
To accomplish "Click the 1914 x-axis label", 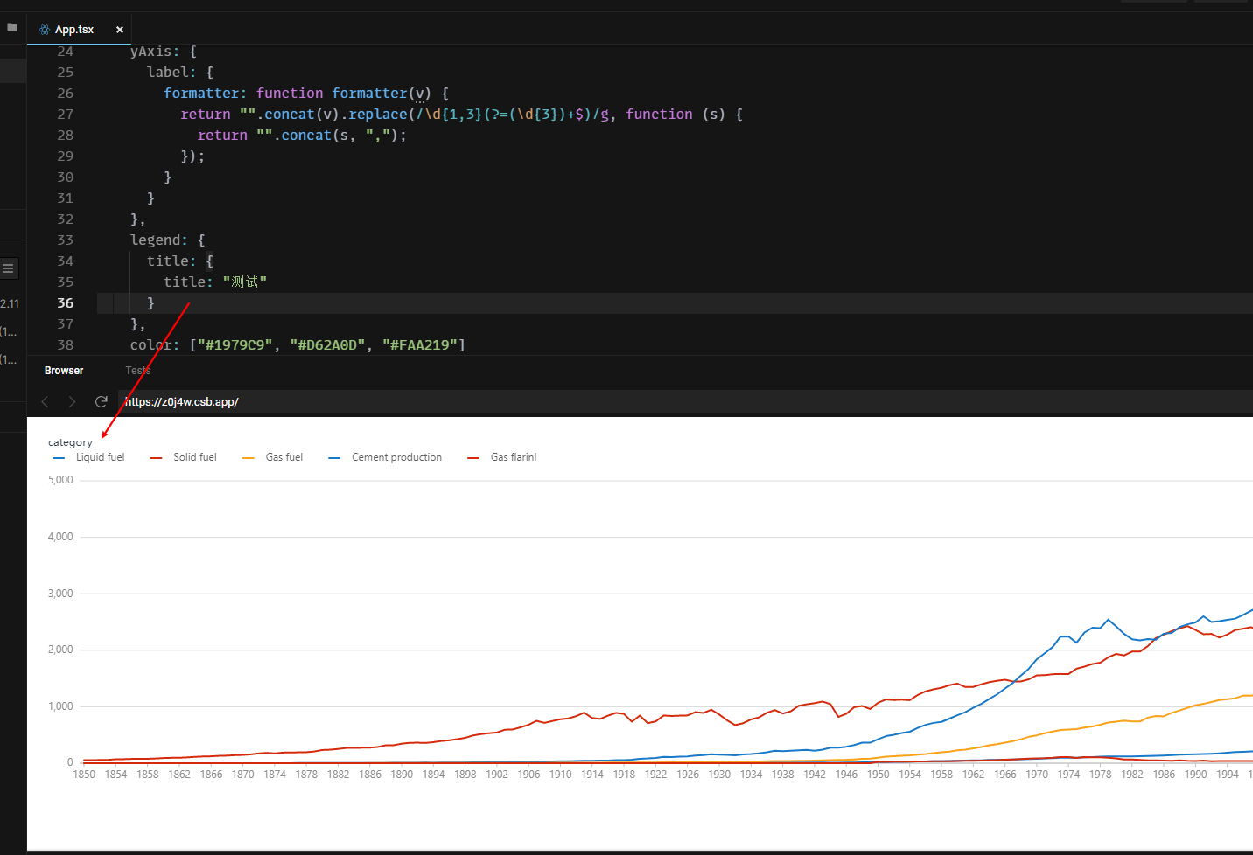I will pos(592,775).
